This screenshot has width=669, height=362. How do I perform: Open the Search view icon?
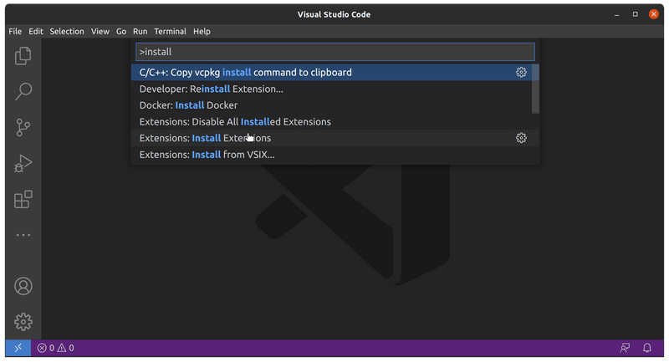(23, 91)
